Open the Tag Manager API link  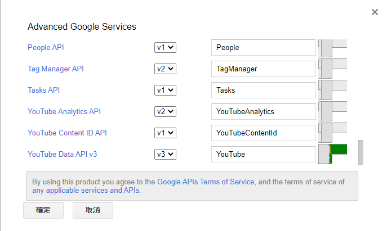click(x=56, y=69)
